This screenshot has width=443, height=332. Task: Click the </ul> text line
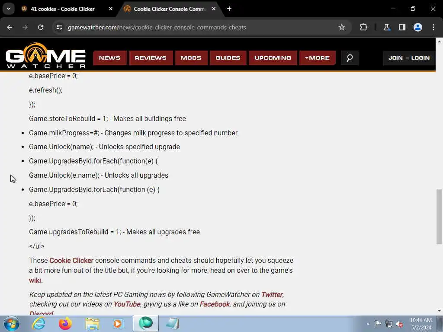[x=37, y=246]
